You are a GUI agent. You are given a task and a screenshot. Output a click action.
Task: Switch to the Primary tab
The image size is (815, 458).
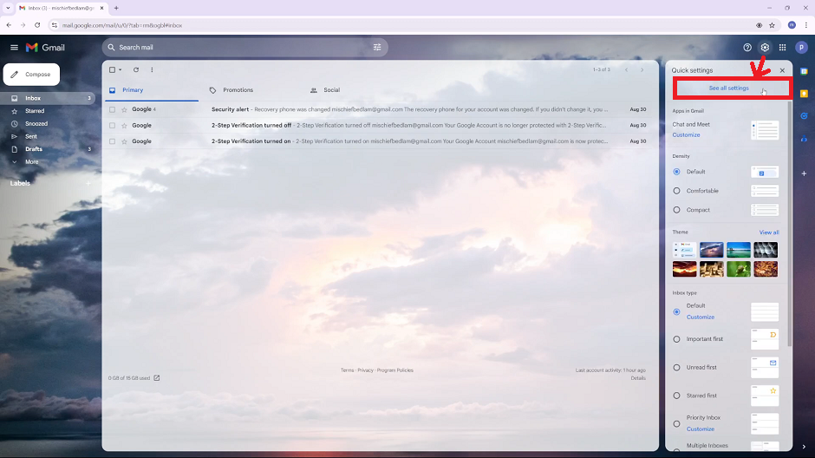(152, 90)
